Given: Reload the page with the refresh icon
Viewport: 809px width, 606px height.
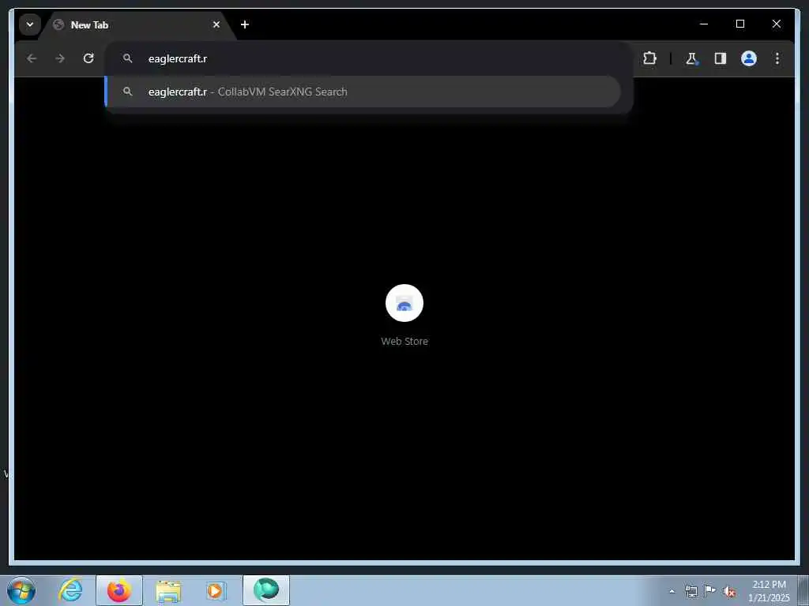Looking at the screenshot, I should (x=88, y=58).
